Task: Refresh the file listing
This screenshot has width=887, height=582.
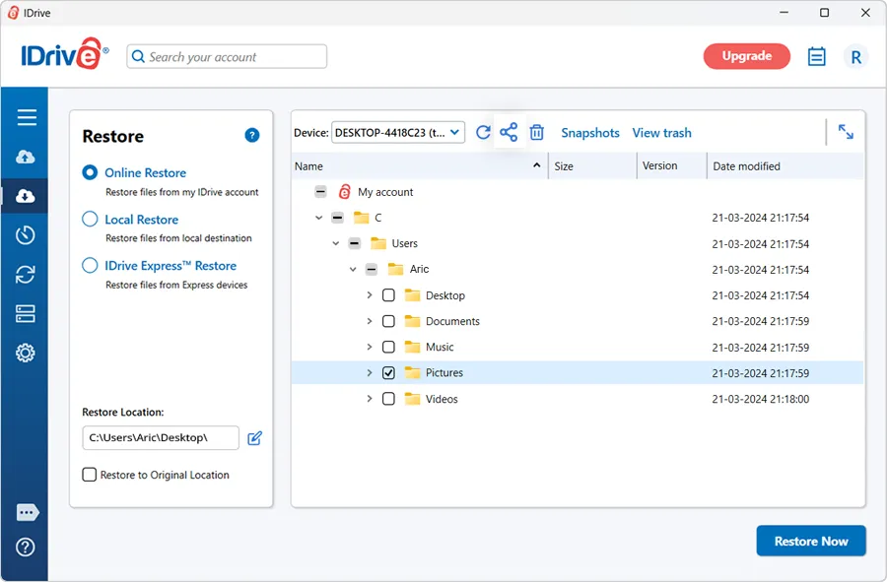Action: [x=483, y=131]
